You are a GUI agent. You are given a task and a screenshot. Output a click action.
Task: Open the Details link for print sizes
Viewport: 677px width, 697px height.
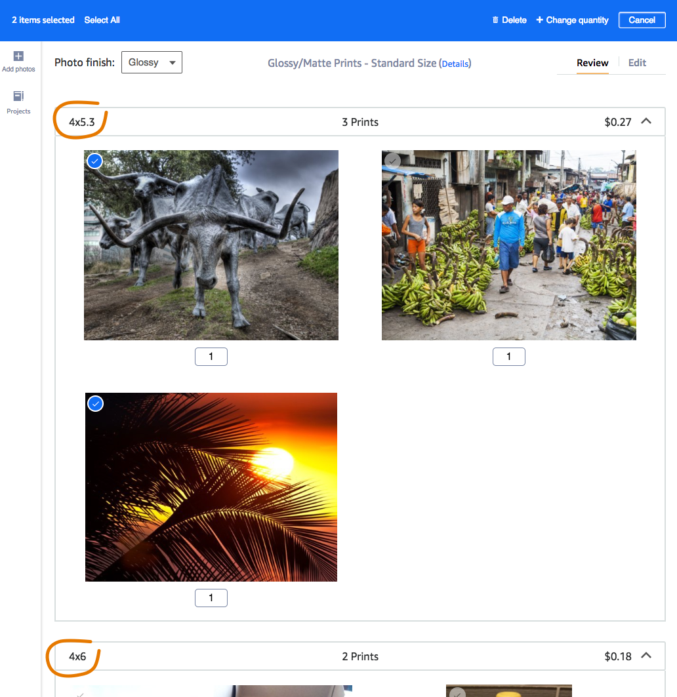(455, 64)
